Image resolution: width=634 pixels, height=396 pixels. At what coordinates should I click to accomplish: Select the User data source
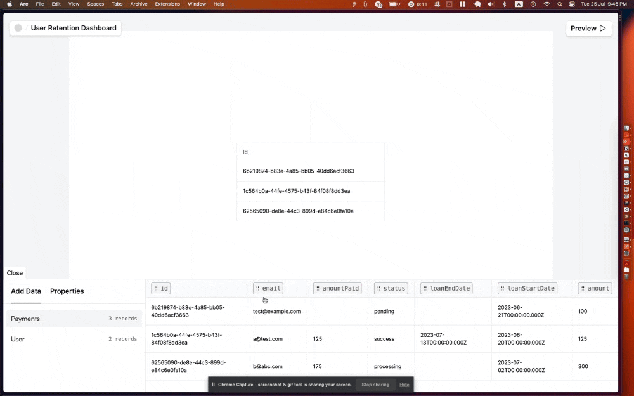pyautogui.click(x=18, y=340)
